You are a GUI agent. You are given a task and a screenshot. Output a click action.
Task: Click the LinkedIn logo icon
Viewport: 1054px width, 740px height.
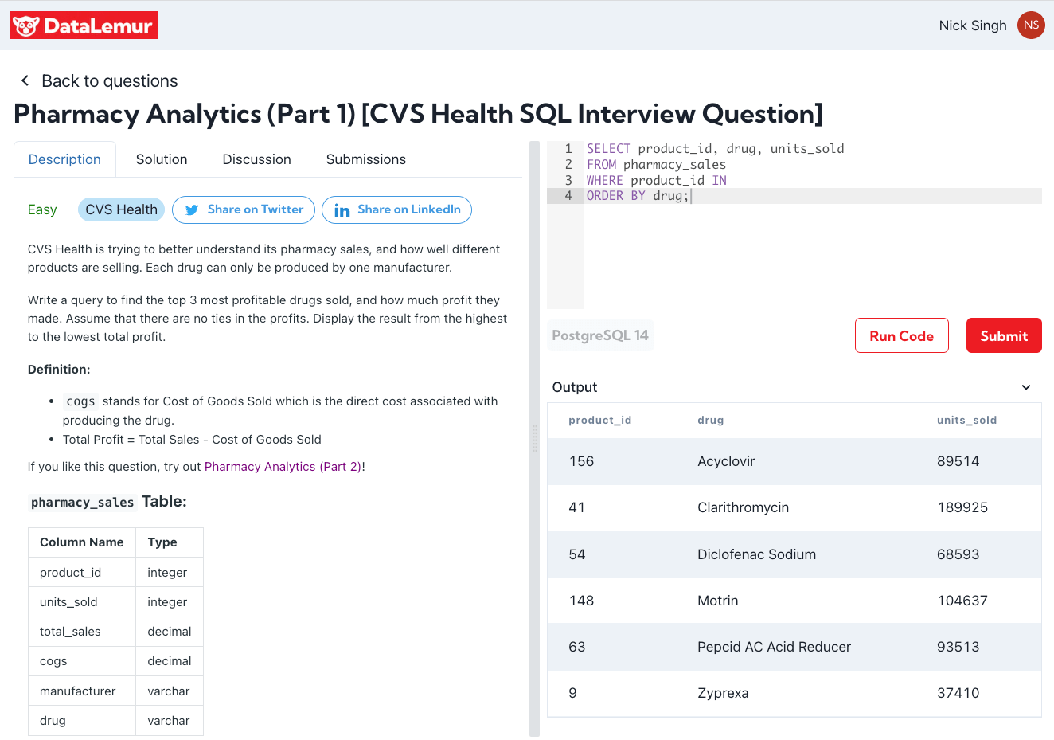(x=342, y=210)
